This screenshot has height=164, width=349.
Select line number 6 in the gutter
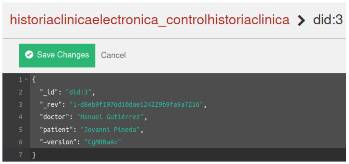pos(20,142)
